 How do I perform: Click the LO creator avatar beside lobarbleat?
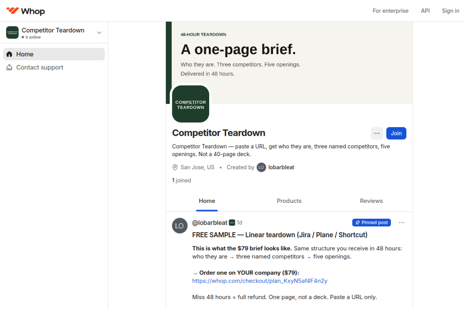[261, 167]
